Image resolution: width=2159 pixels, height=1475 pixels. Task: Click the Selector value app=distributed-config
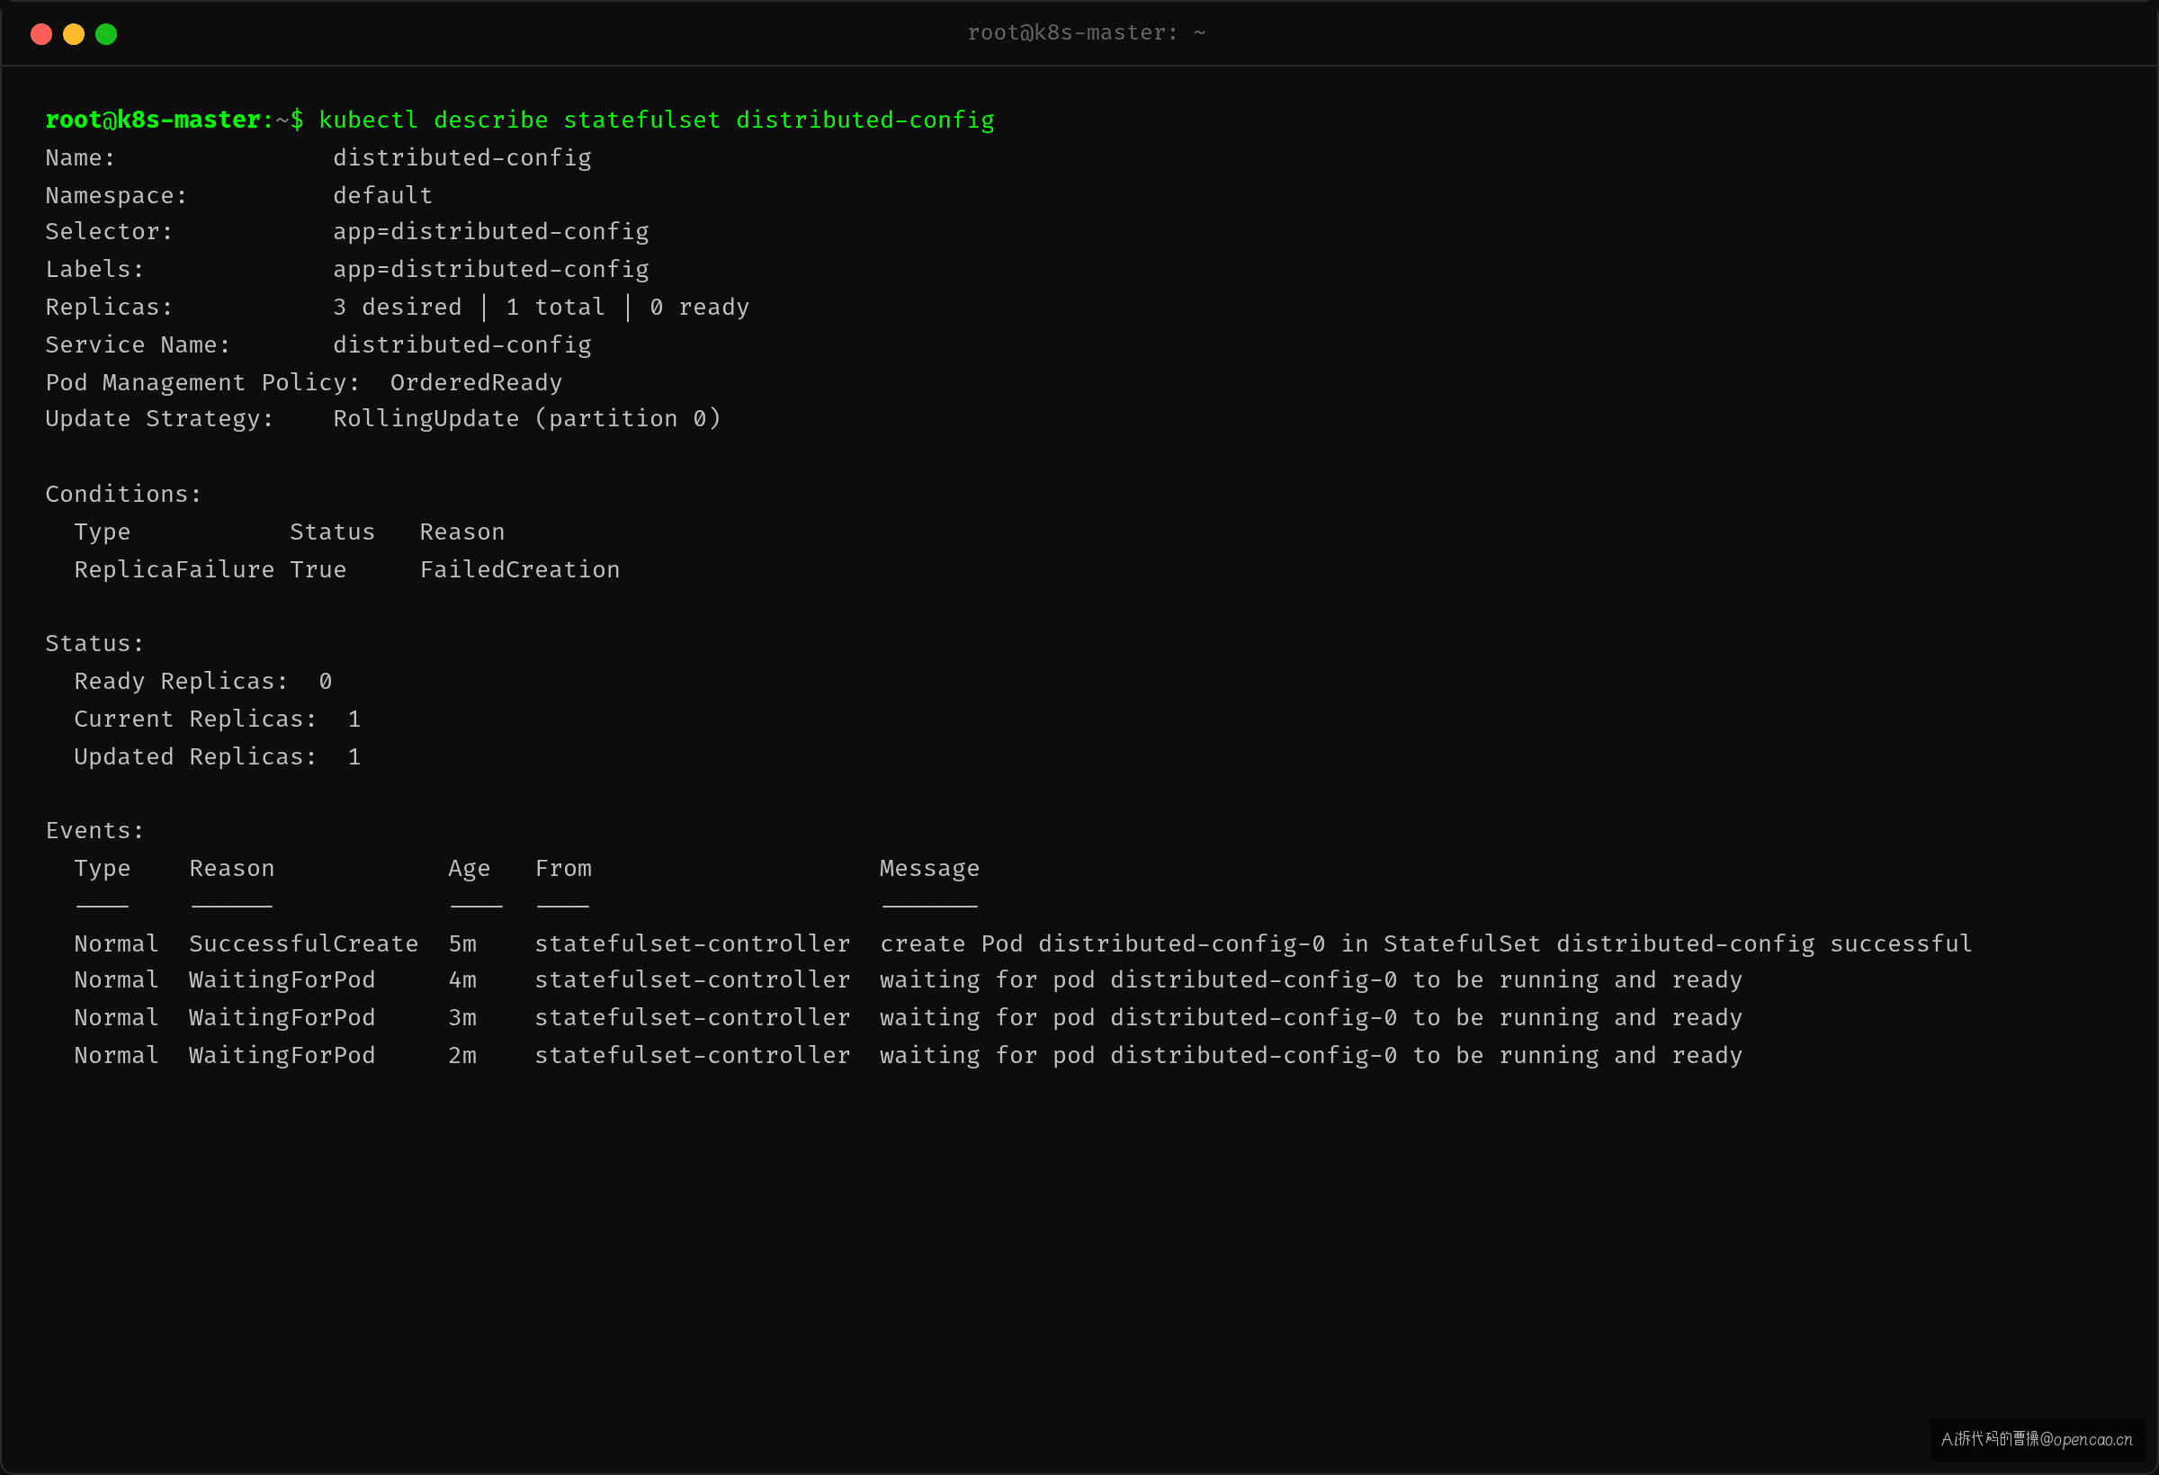(x=490, y=232)
